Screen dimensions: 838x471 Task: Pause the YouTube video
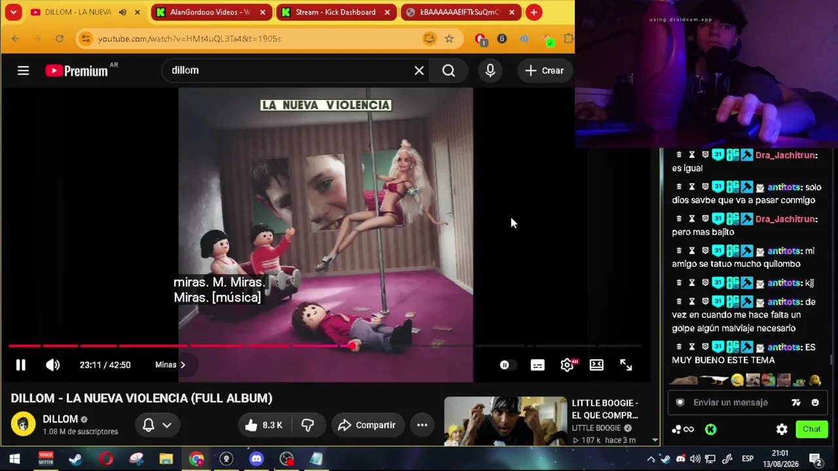pos(20,365)
